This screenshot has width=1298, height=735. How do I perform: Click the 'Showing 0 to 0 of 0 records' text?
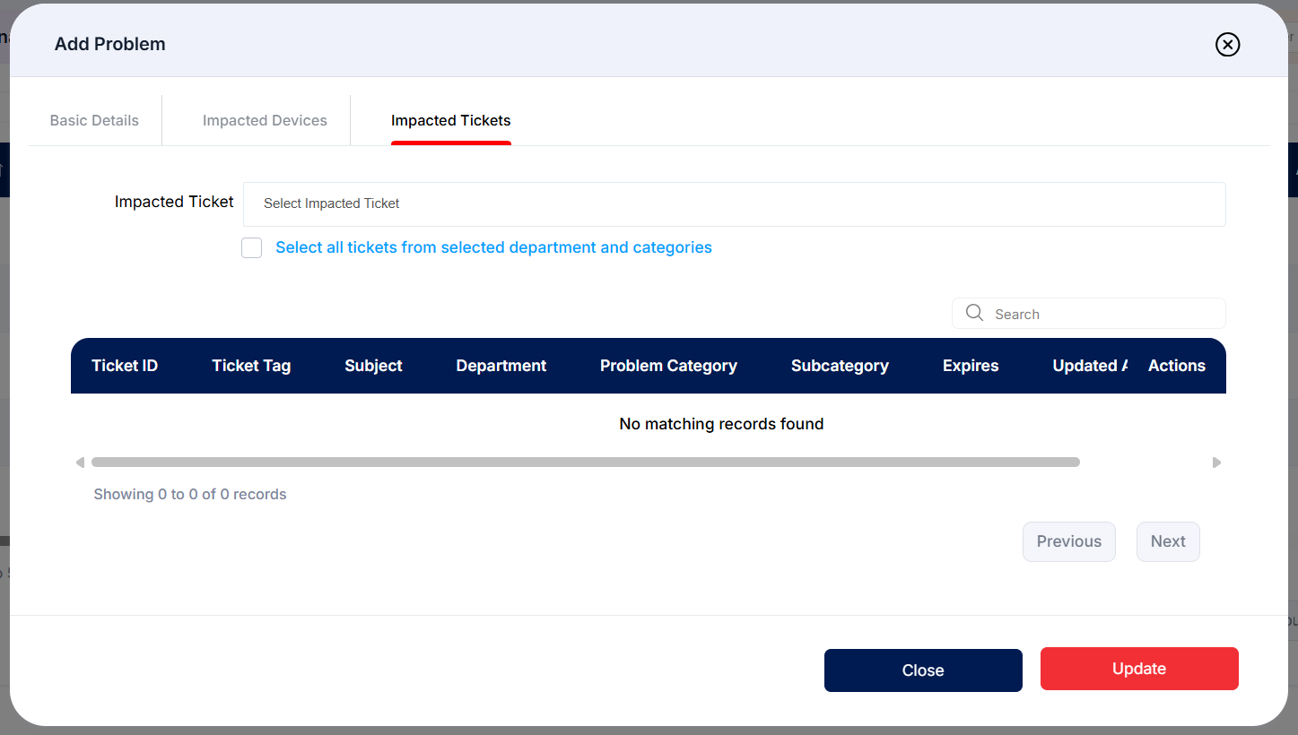point(190,494)
